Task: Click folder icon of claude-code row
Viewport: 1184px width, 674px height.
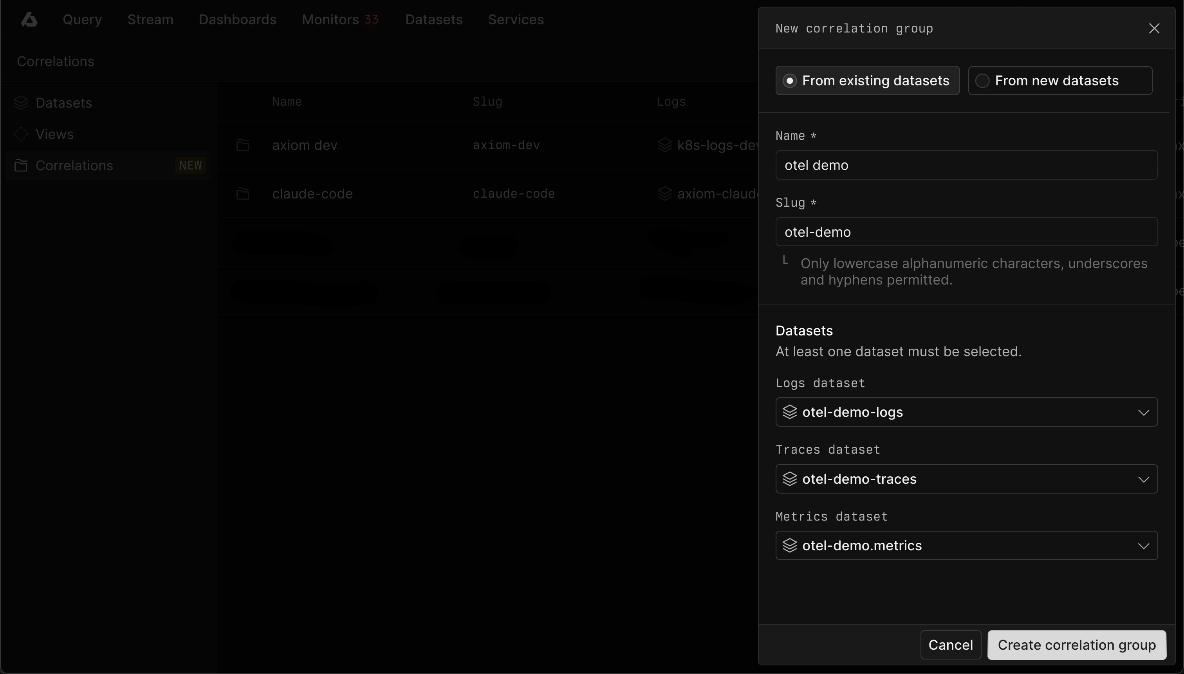Action: (243, 193)
